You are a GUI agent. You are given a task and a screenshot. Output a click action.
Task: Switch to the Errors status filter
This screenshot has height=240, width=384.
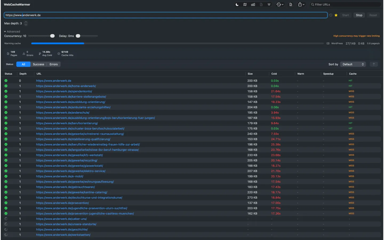[x=53, y=64]
